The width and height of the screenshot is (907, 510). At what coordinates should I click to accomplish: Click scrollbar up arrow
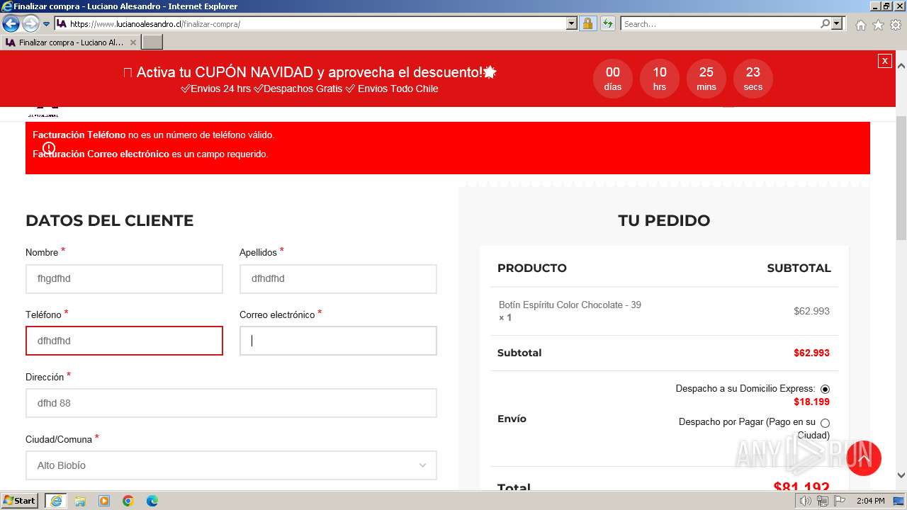point(901,65)
